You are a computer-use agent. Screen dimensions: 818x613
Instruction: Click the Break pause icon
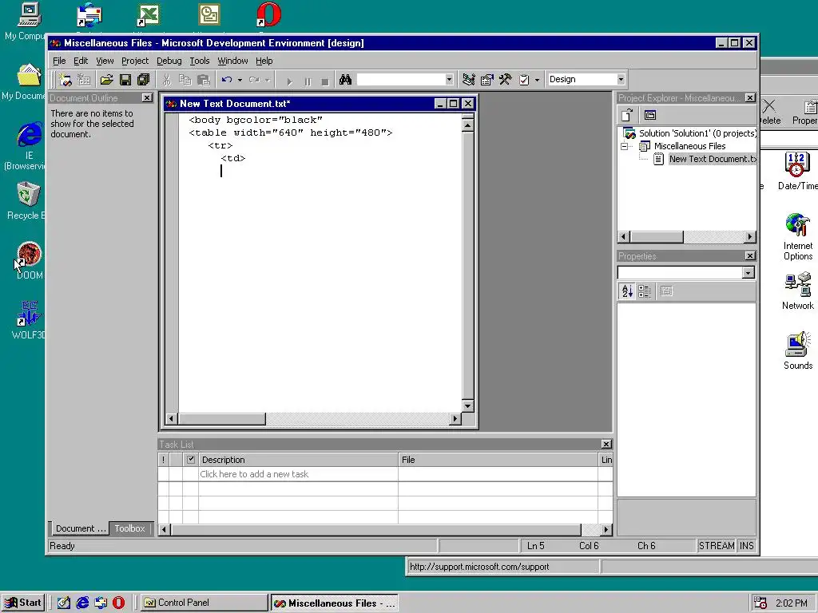click(x=308, y=81)
